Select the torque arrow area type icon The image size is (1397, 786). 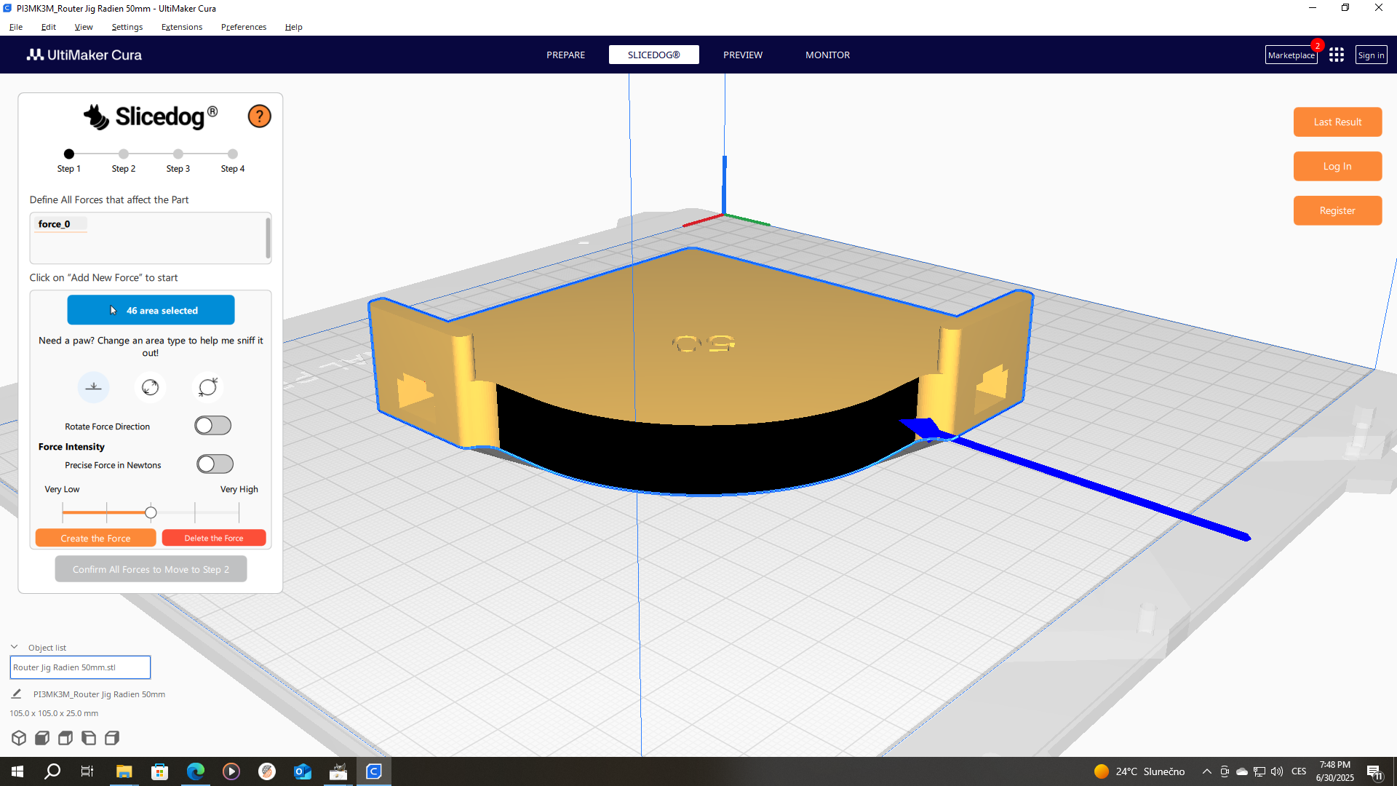[207, 387]
